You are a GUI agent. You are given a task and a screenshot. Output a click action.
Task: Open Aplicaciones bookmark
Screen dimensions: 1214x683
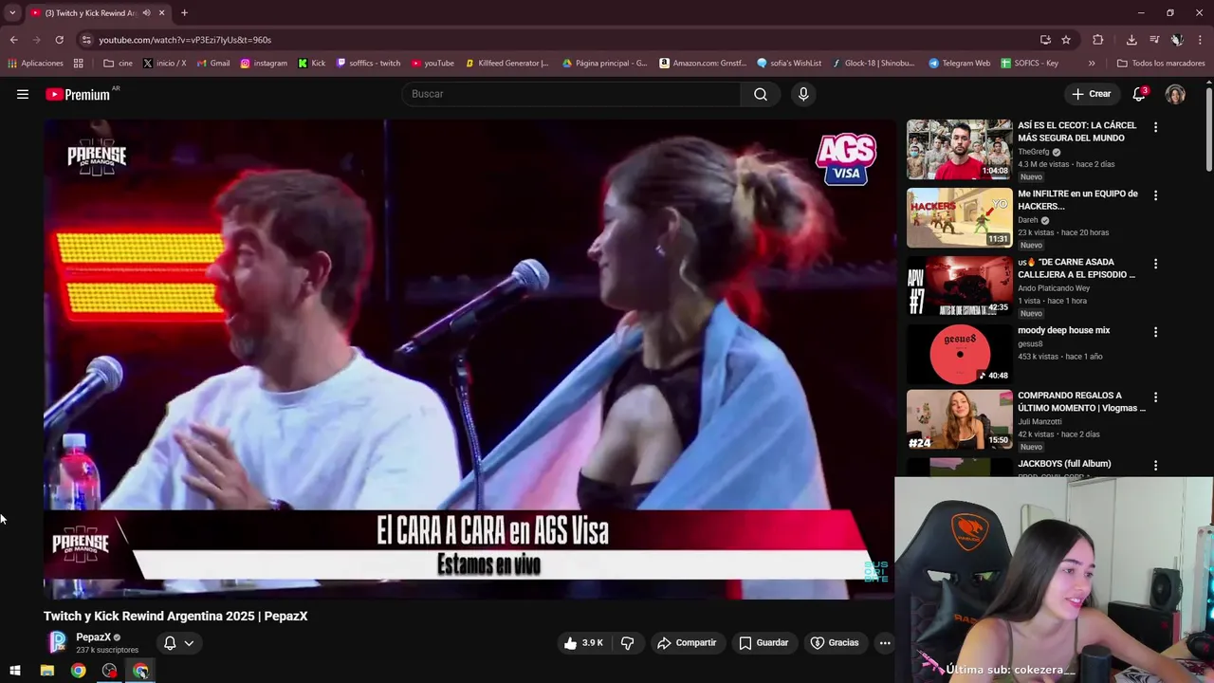(35, 64)
